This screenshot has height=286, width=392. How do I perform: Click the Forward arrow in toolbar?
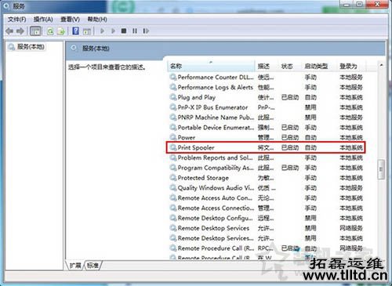click(20, 31)
